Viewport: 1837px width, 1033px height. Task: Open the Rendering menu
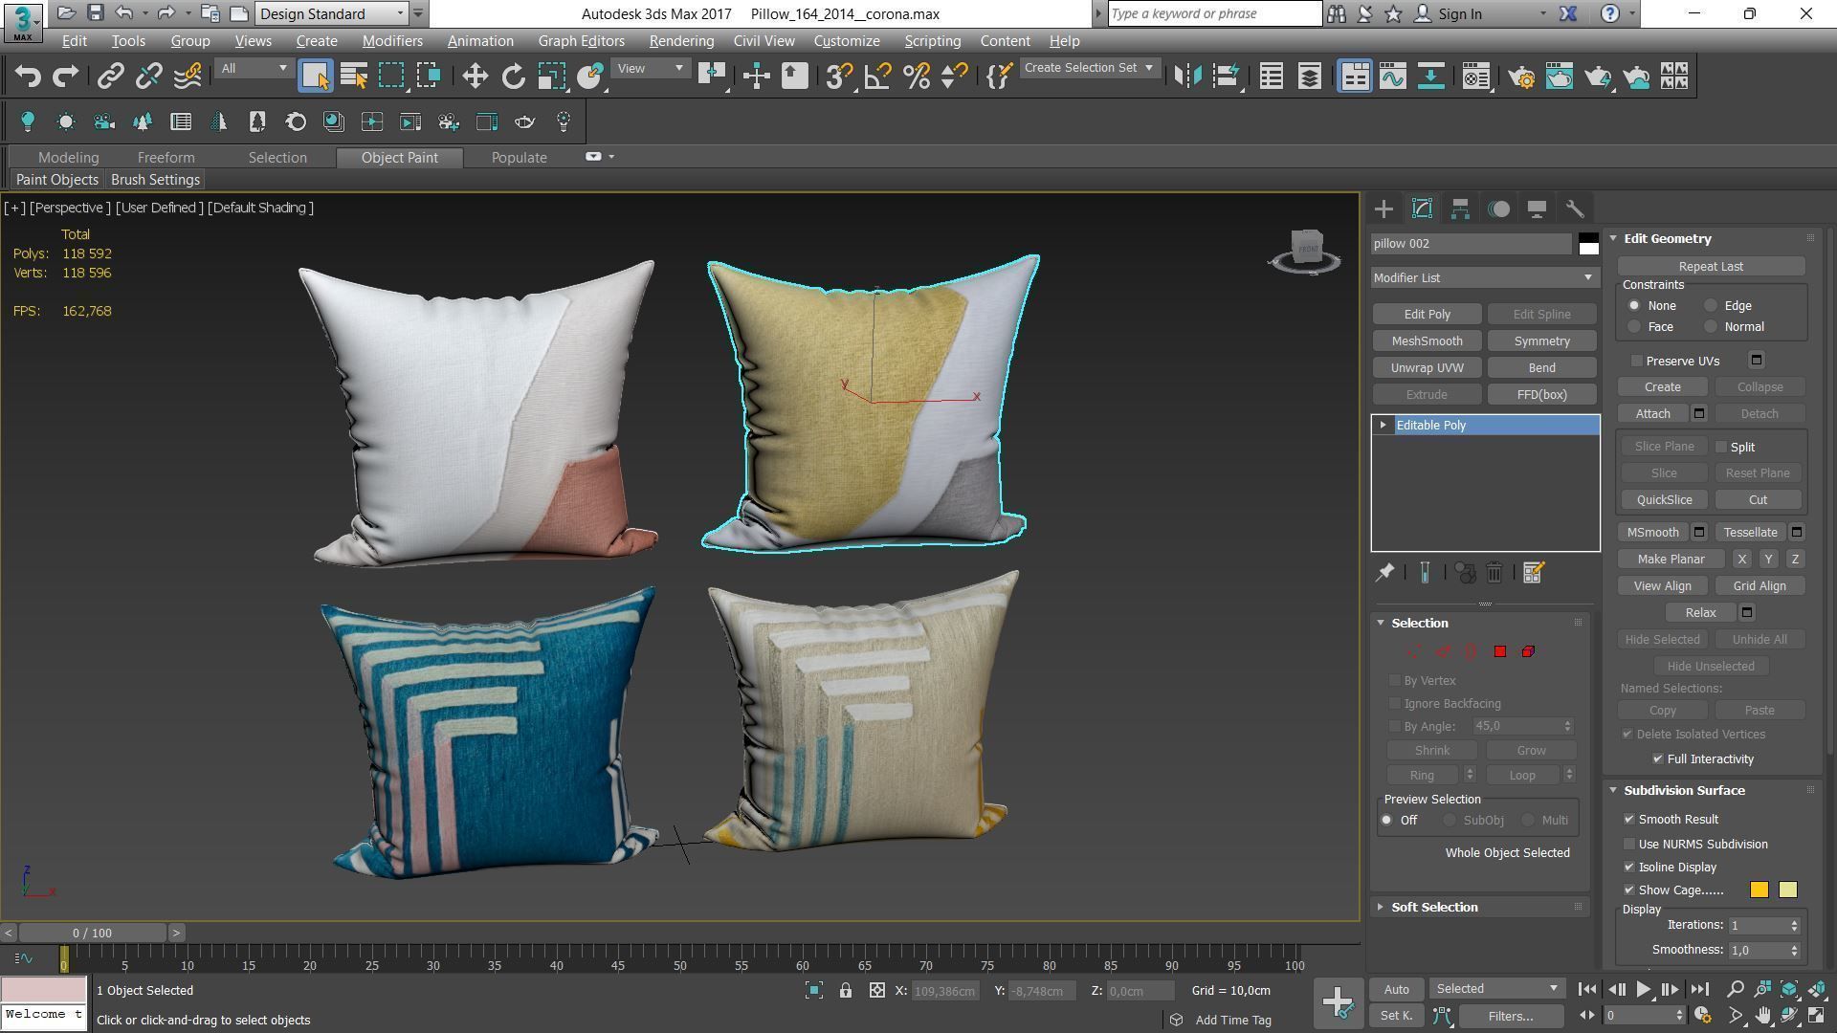(681, 41)
